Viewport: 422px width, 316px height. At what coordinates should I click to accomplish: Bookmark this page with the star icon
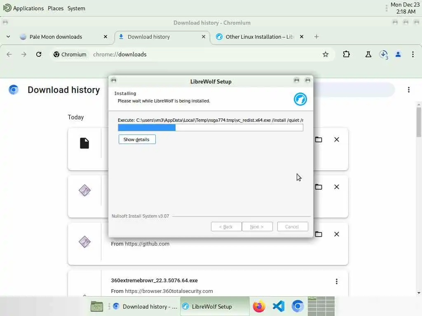(326, 54)
